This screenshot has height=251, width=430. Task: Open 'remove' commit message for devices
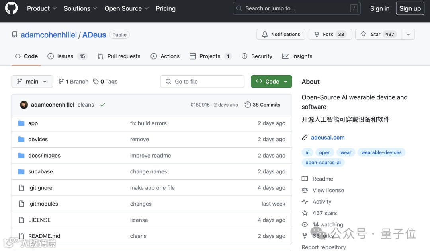(139, 139)
